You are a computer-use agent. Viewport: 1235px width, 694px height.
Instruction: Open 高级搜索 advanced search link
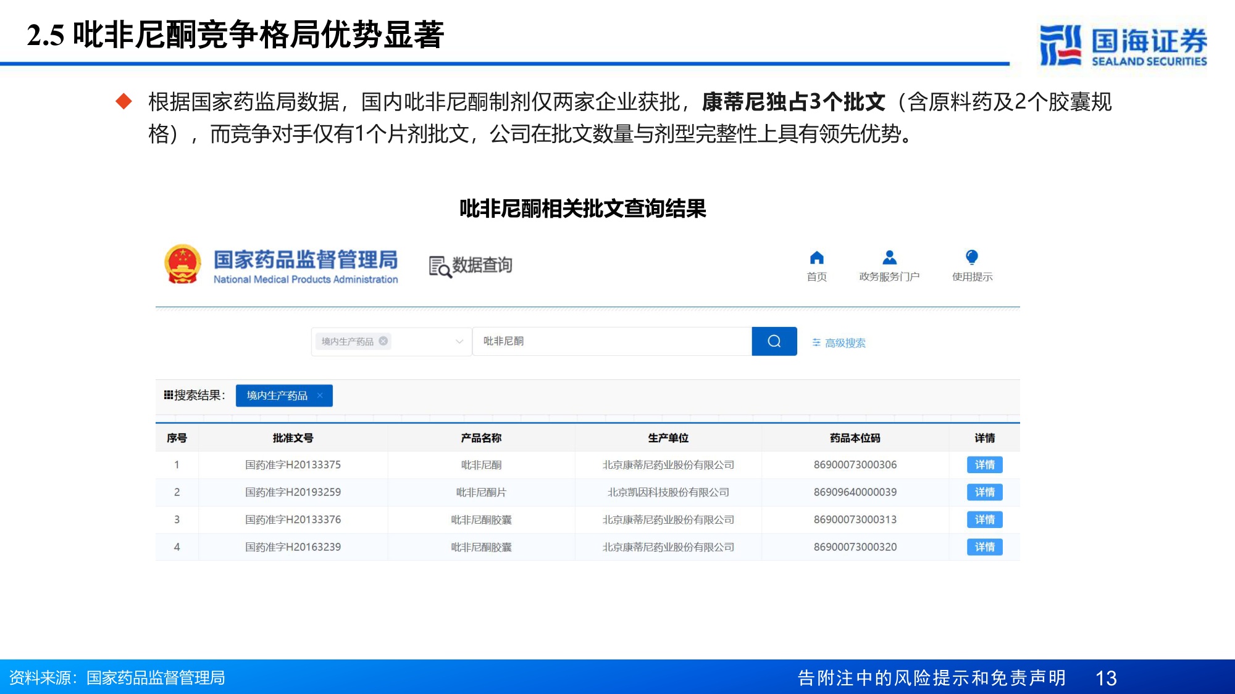point(839,343)
